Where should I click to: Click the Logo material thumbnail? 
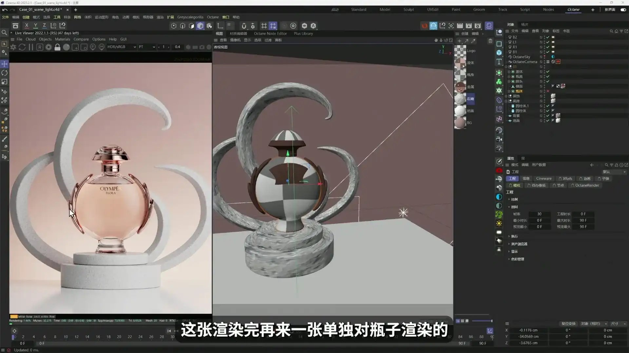[460, 51]
